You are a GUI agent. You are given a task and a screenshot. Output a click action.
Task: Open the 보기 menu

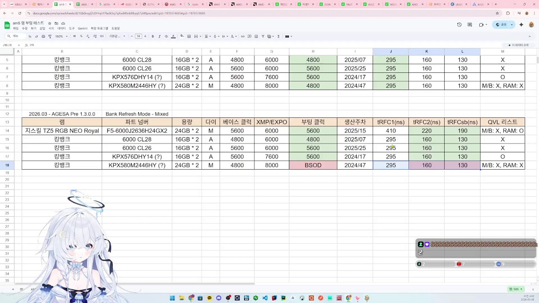(x=33, y=29)
